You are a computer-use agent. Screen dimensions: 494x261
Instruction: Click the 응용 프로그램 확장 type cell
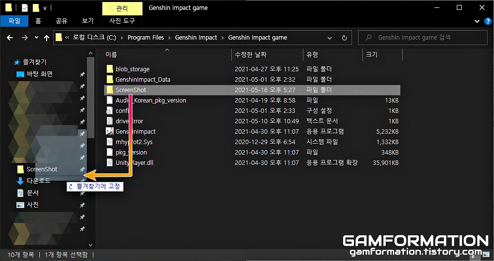332,162
